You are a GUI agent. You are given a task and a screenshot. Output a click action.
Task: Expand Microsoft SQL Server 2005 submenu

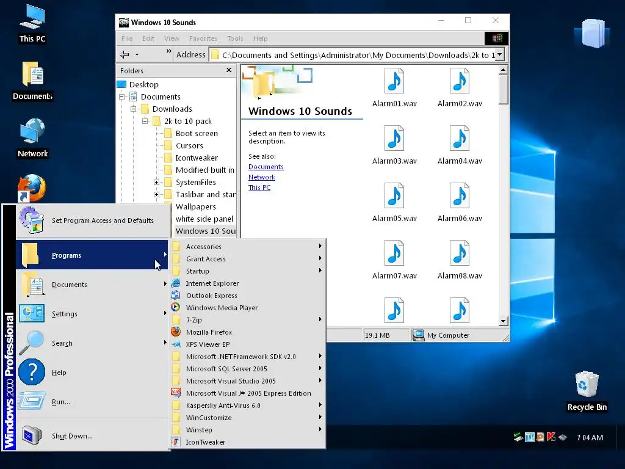[x=248, y=369]
